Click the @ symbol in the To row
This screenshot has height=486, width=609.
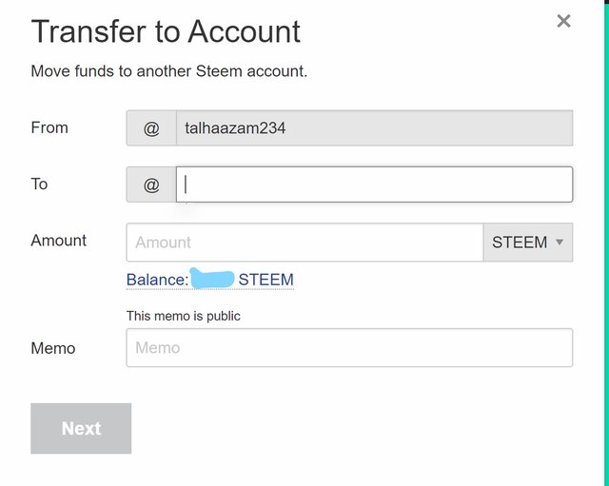(x=151, y=185)
